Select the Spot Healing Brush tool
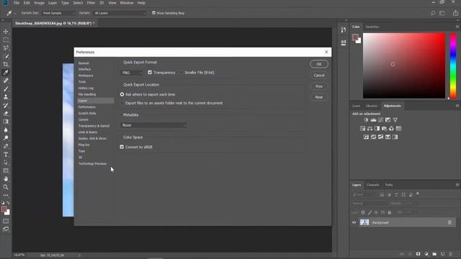 6,81
